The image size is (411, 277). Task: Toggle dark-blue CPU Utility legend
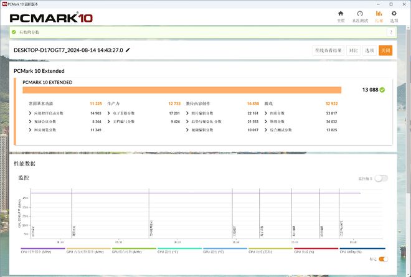coord(362,250)
